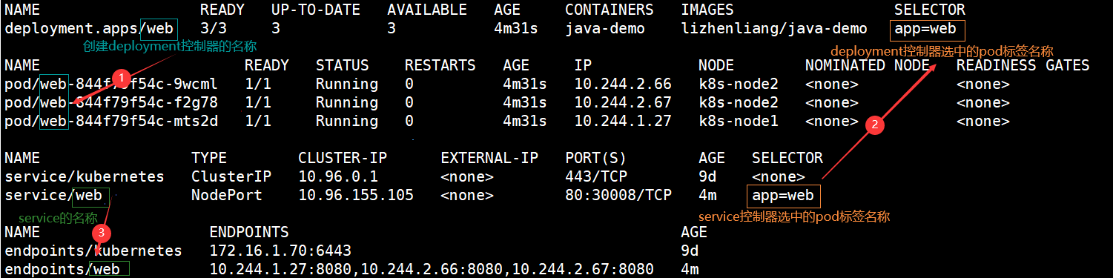The height and width of the screenshot is (278, 1113).
Task: Click the pod IP address 10.244.2.66
Action: tap(623, 84)
